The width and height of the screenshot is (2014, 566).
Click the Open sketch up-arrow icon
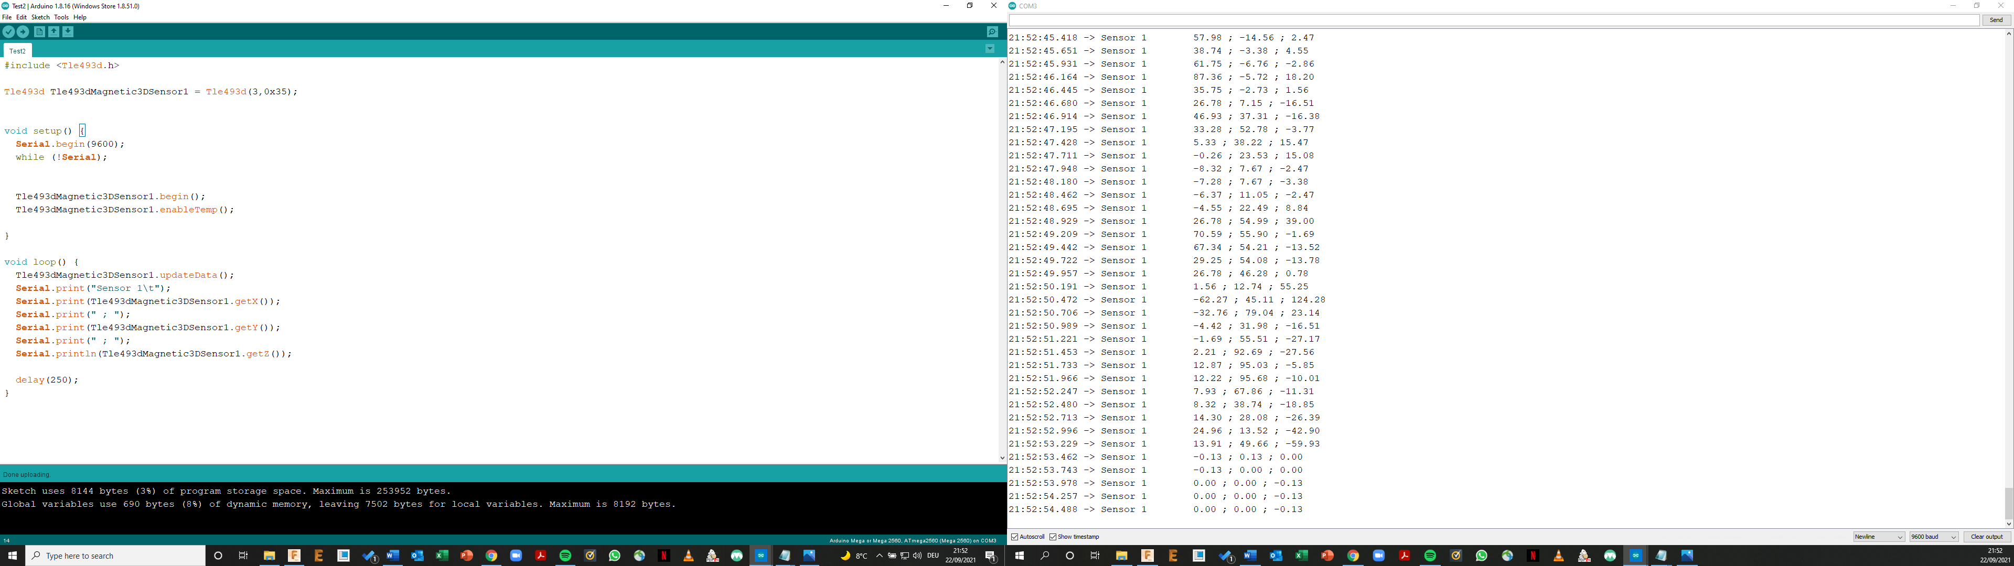point(54,32)
